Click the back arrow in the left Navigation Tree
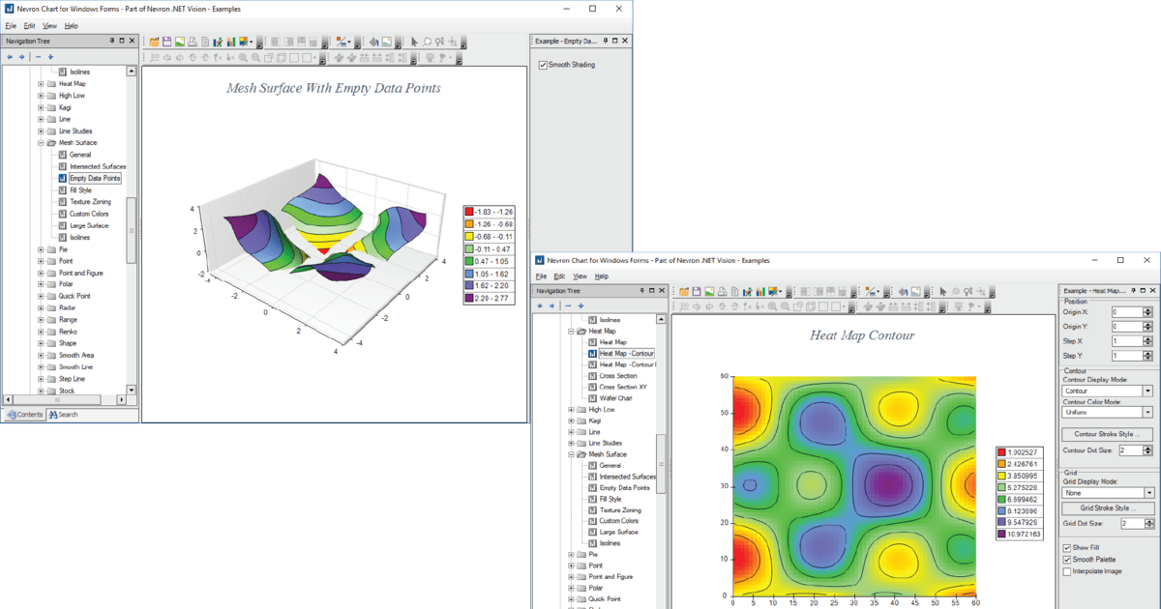The width and height of the screenshot is (1161, 609). [x=10, y=57]
